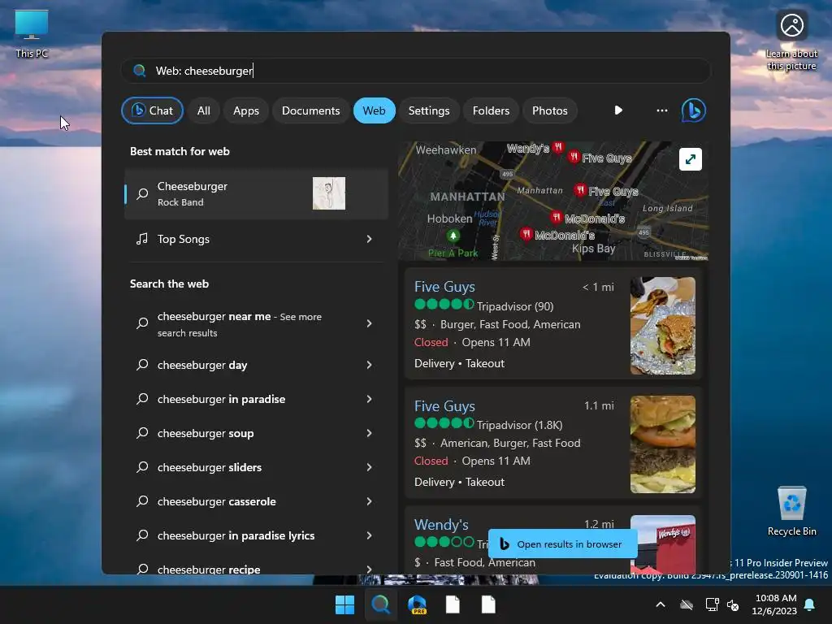Click magnifier icon beside Cheeseburger Rock Band
The height and width of the screenshot is (624, 832).
[142, 193]
